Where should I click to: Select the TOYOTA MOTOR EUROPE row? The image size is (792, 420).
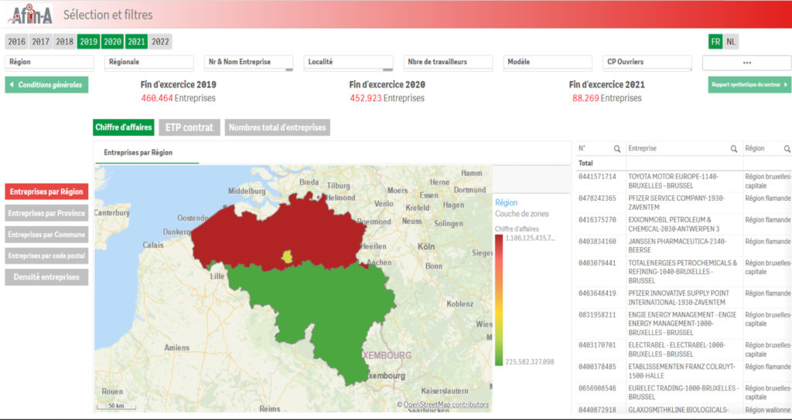[x=684, y=181]
